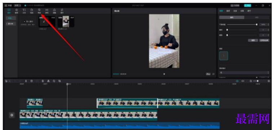Click the Import Material button

(28, 22)
